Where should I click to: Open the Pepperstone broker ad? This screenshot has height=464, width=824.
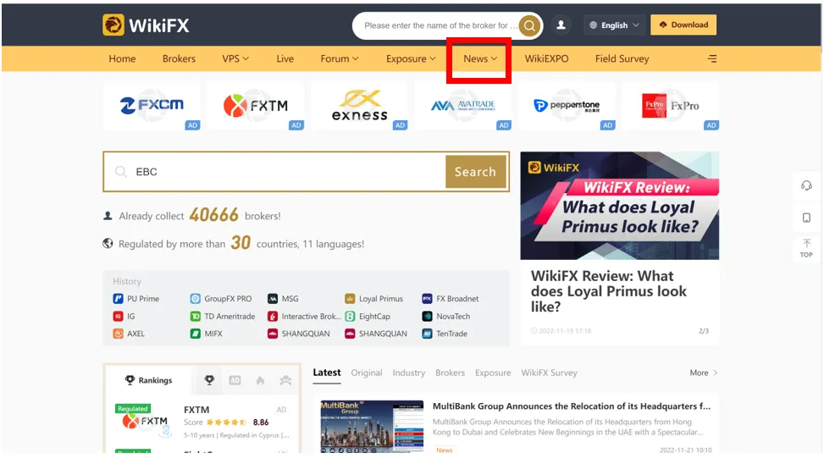[x=567, y=106]
